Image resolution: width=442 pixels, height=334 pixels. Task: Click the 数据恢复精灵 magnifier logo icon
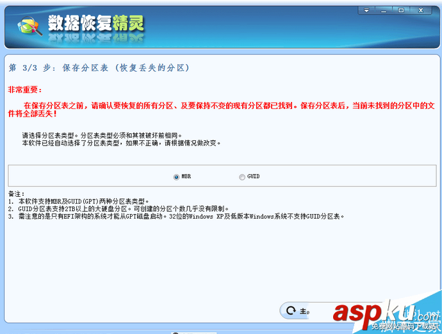click(x=29, y=26)
